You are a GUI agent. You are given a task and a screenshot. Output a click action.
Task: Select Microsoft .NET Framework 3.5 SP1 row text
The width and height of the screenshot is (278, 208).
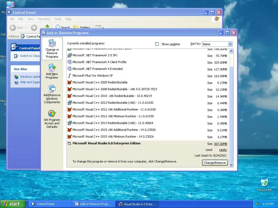(x=95, y=55)
